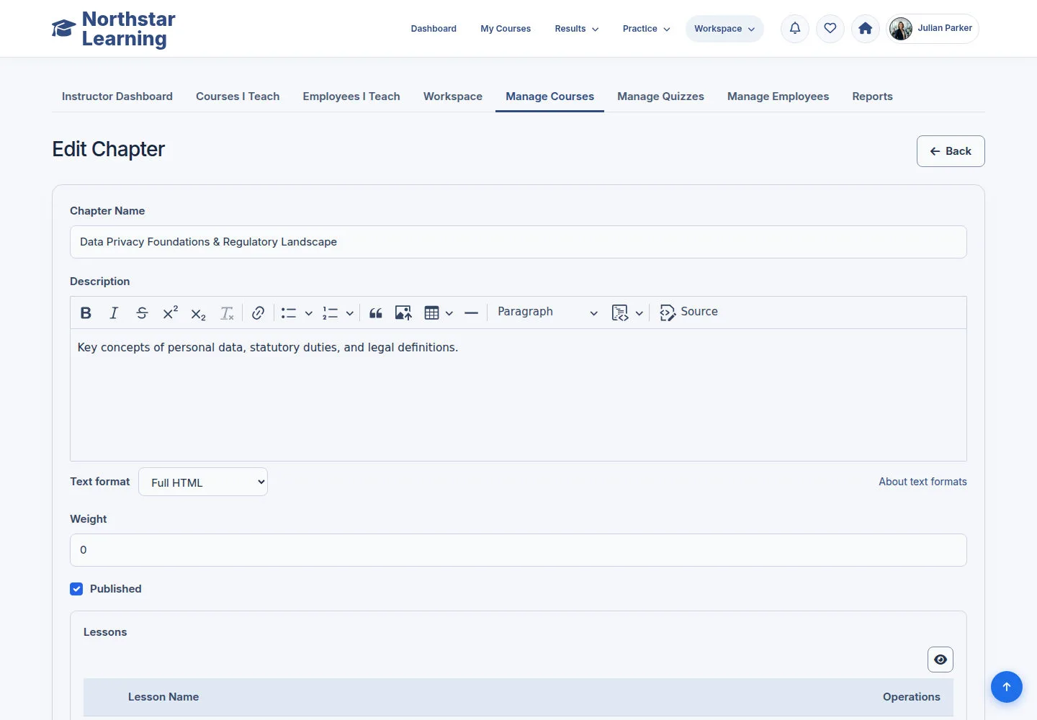Toggle row weights eye icon in Lessons
The image size is (1037, 720).
click(941, 660)
